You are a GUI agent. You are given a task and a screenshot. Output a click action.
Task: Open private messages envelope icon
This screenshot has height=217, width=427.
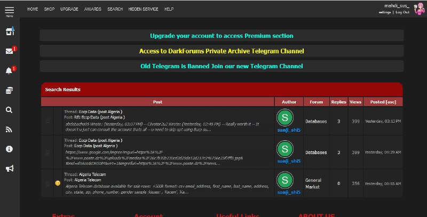tap(9, 51)
